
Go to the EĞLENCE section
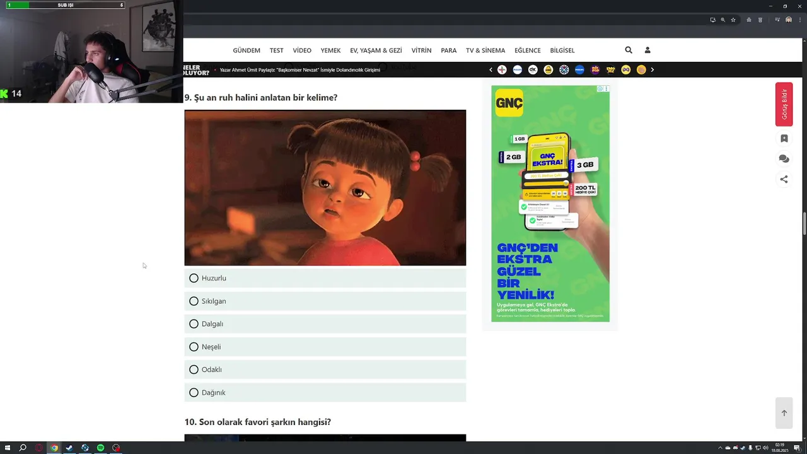(x=528, y=50)
